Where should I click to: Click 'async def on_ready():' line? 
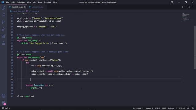[x=29, y=41]
